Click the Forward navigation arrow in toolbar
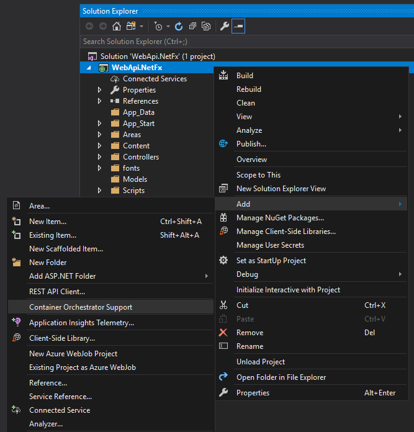 pos(103,27)
